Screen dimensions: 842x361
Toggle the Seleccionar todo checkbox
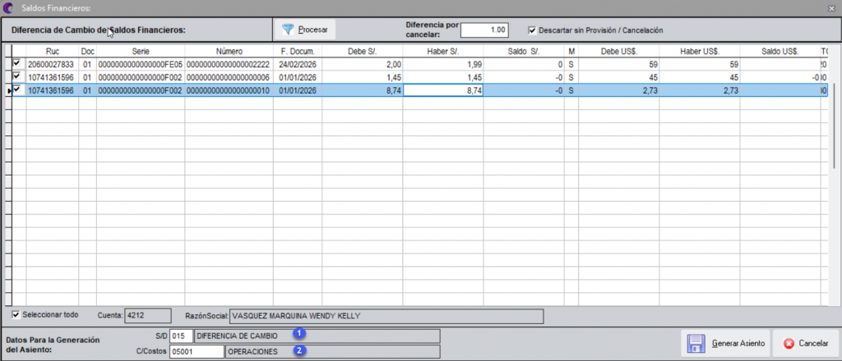tap(15, 314)
